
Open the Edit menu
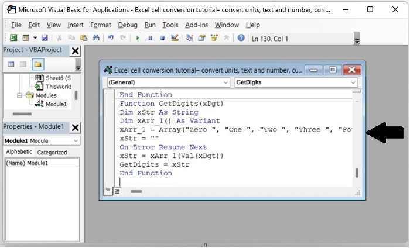coord(34,25)
